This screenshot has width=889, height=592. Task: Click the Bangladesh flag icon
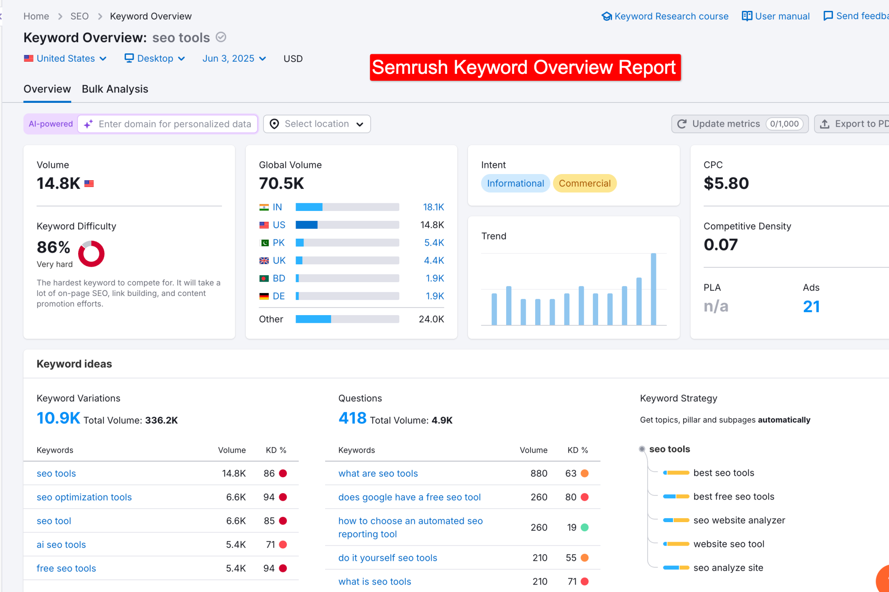click(x=264, y=278)
